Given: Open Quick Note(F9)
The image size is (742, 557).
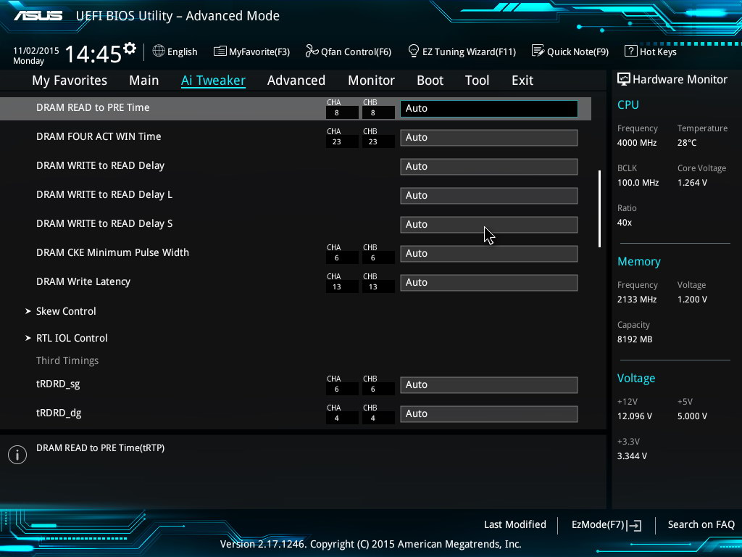Looking at the screenshot, I should tap(570, 51).
